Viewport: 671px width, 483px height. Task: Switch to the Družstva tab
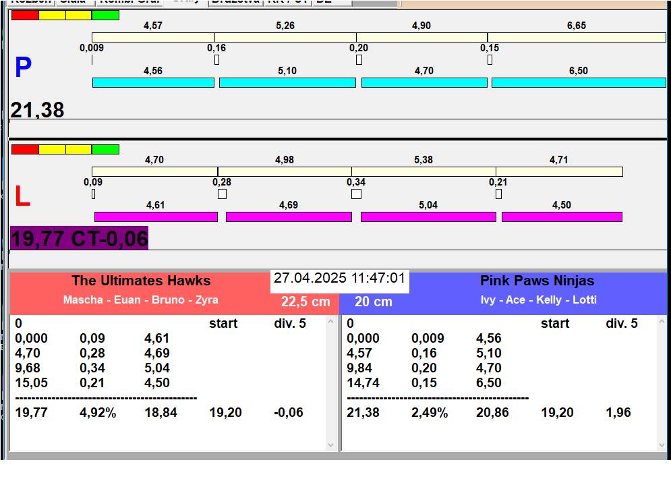[x=234, y=2]
